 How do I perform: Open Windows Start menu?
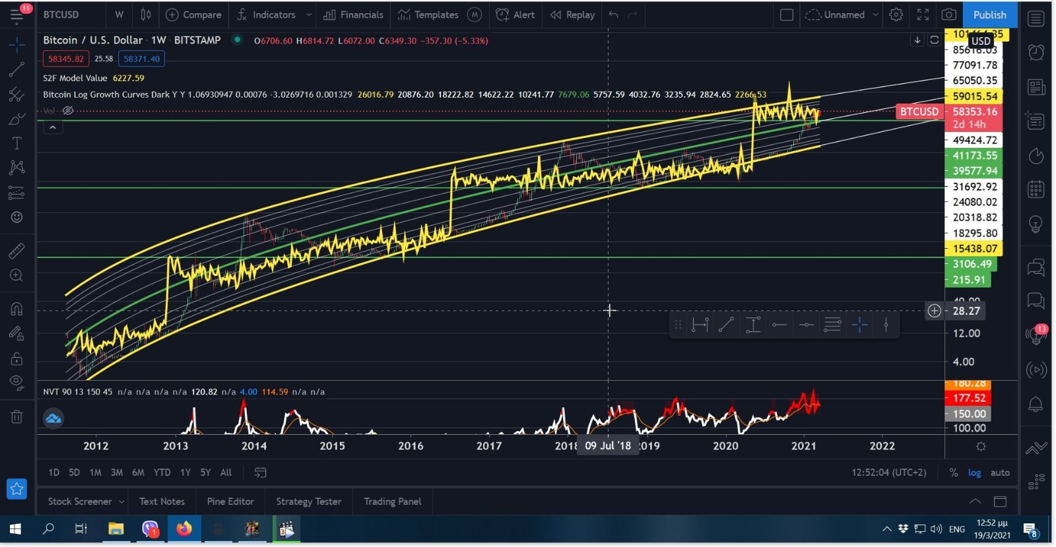pyautogui.click(x=15, y=529)
